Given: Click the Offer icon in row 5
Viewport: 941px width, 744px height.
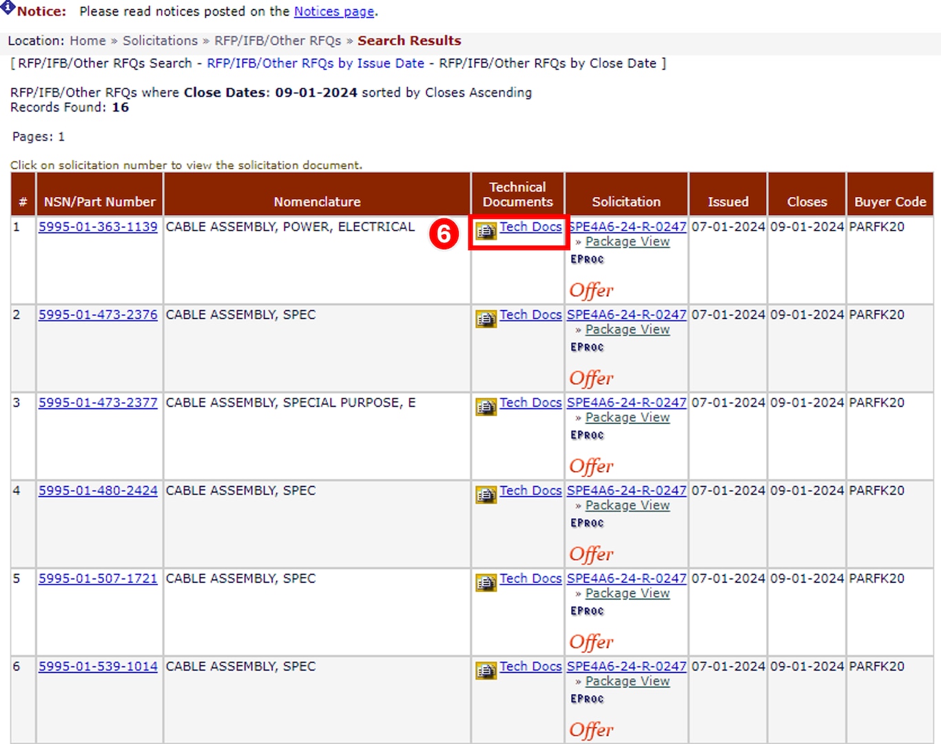Looking at the screenshot, I should tap(591, 642).
